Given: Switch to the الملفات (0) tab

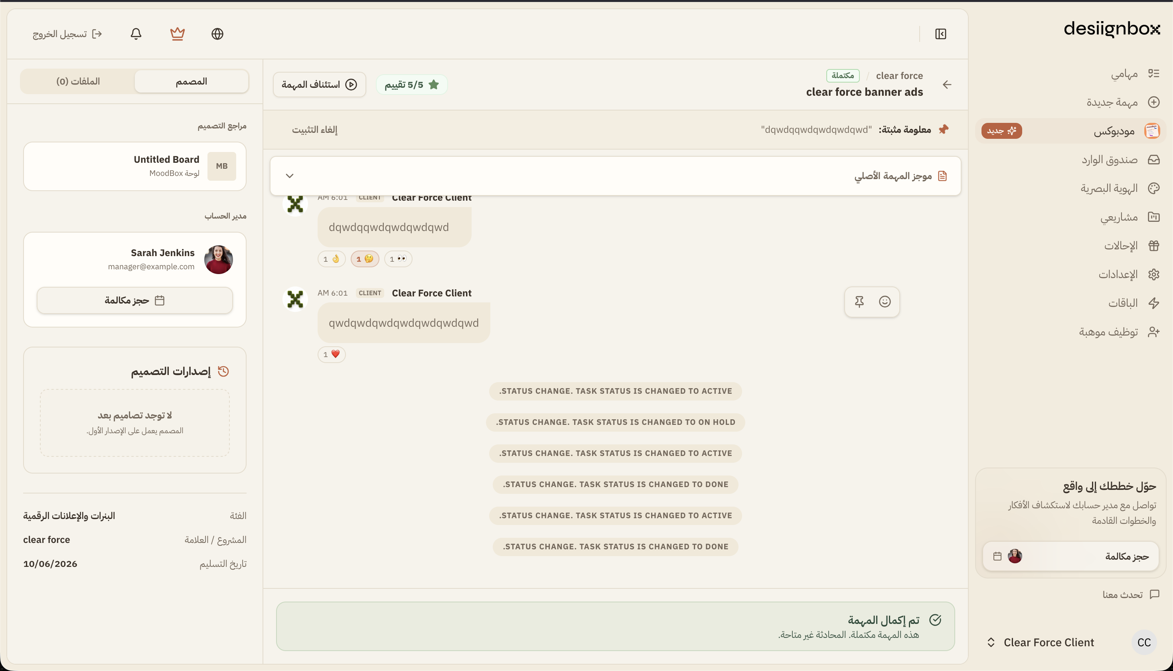Looking at the screenshot, I should 78,81.
